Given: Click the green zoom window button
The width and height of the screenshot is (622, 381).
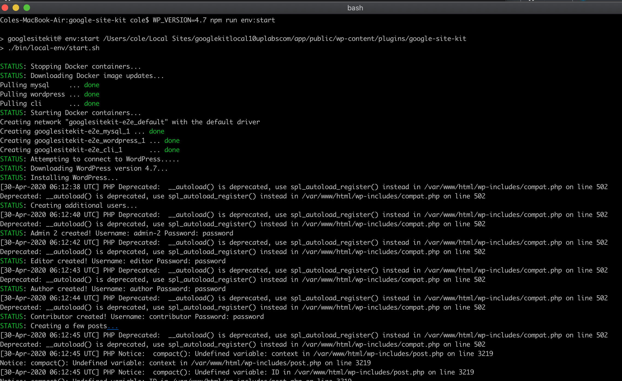Looking at the screenshot, I should (27, 8).
